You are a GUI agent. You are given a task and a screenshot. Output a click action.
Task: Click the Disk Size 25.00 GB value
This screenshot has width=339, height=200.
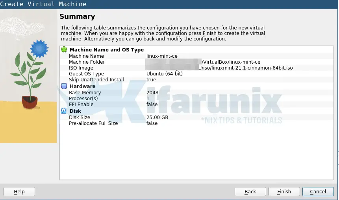click(157, 117)
